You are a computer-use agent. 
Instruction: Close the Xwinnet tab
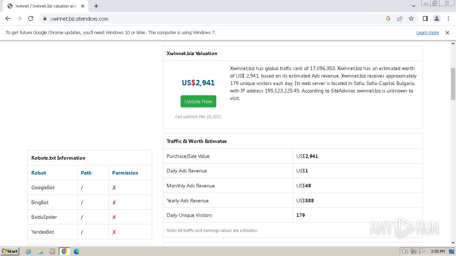click(x=83, y=6)
